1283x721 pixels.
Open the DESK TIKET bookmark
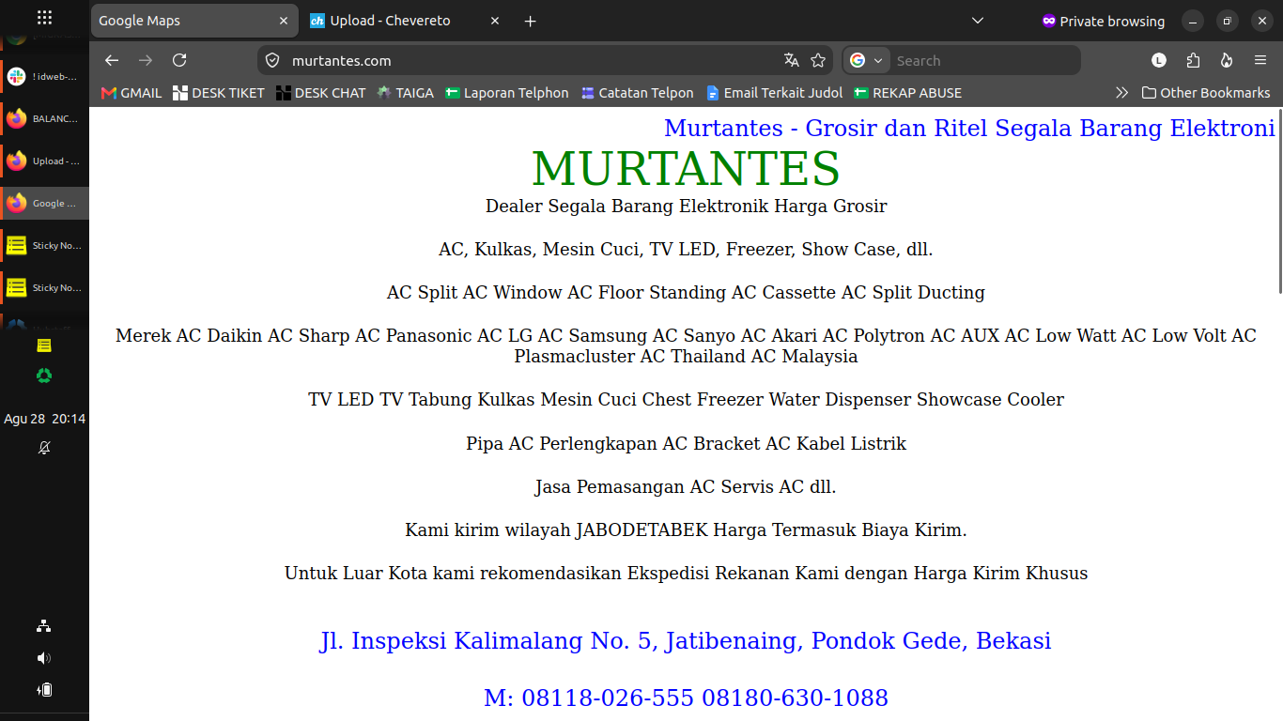219,93
